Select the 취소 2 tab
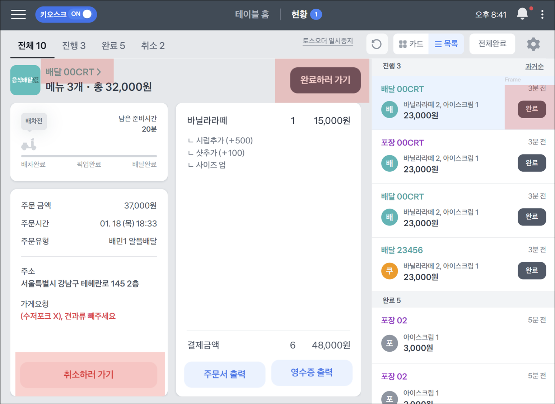555x404 pixels. 153,46
